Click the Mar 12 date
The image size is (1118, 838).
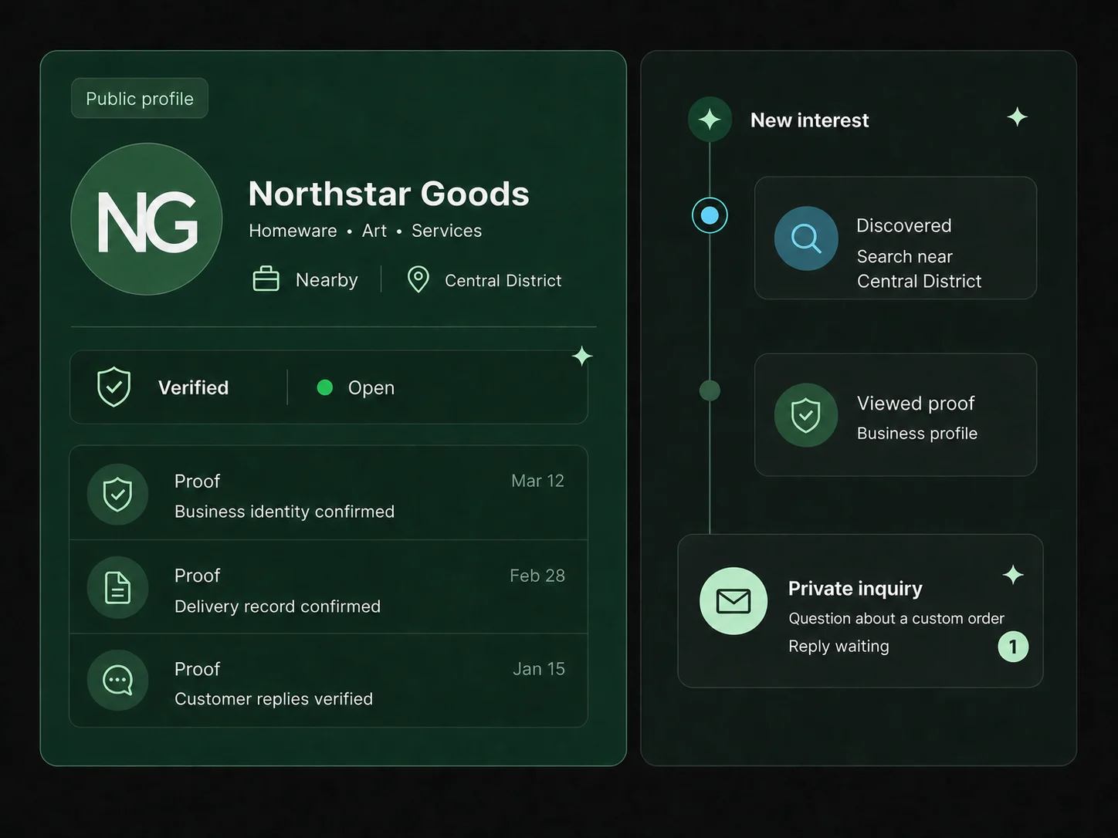pos(537,481)
